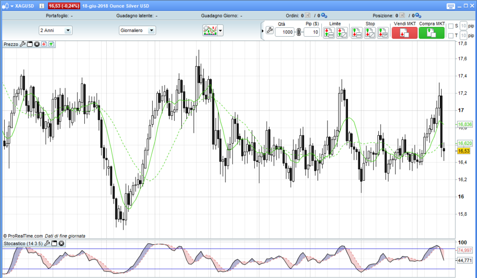Maximize the Prezzo panel window icon
This screenshot has height=278, width=477.
click(x=29, y=44)
